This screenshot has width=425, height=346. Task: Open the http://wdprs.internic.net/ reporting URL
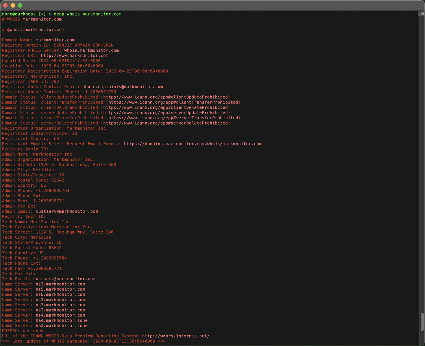click(175, 336)
